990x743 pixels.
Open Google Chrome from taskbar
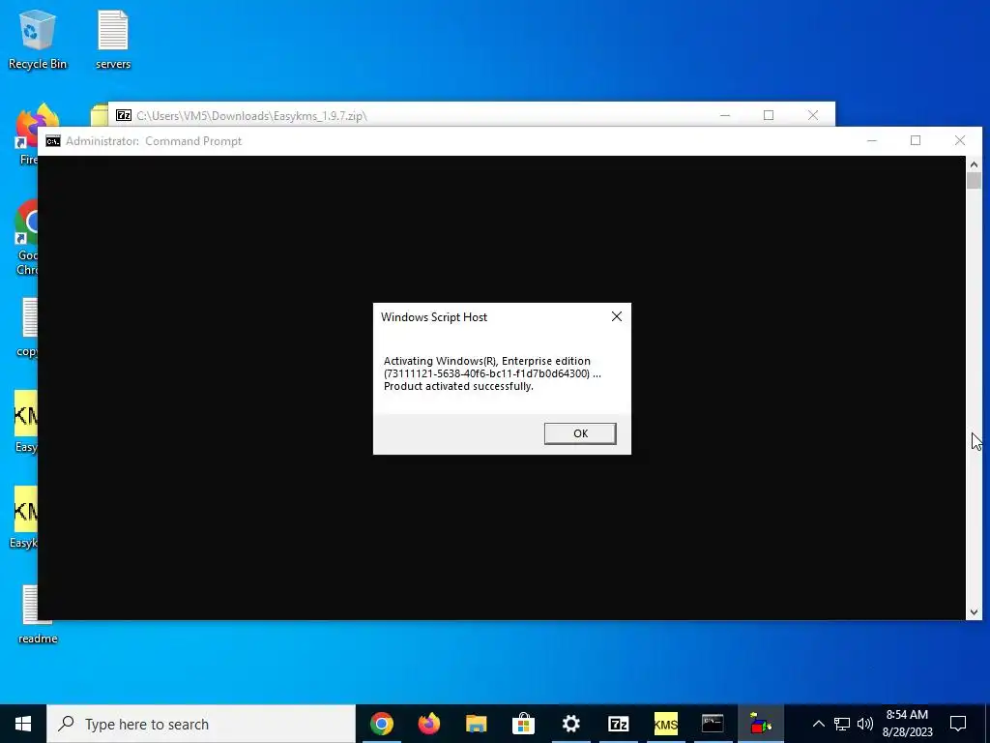381,724
